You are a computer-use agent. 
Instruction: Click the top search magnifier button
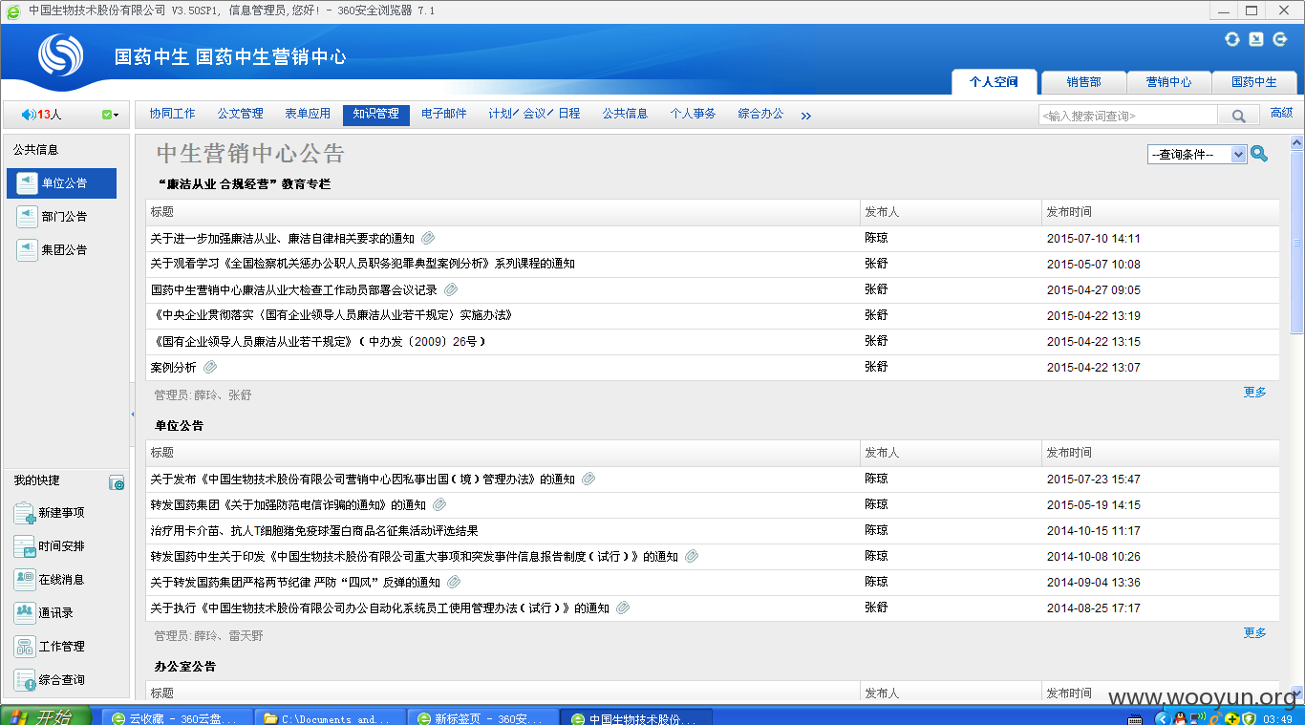pyautogui.click(x=1238, y=116)
